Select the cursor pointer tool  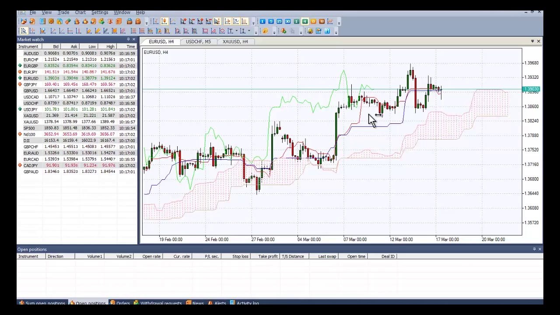tap(24, 31)
